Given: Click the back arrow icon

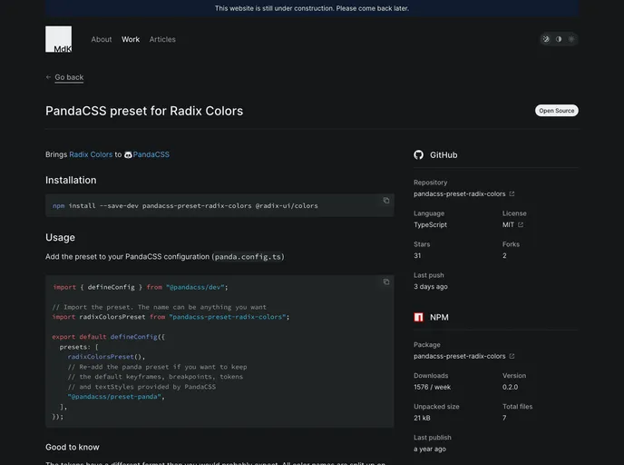Looking at the screenshot, I should coord(48,77).
